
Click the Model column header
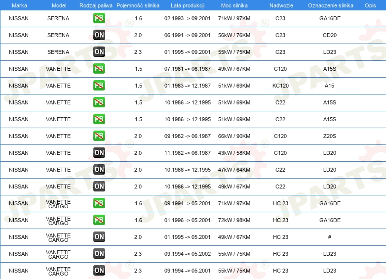pos(59,5)
